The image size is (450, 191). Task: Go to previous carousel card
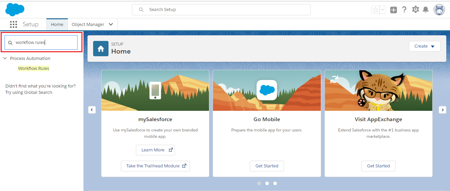(92, 109)
